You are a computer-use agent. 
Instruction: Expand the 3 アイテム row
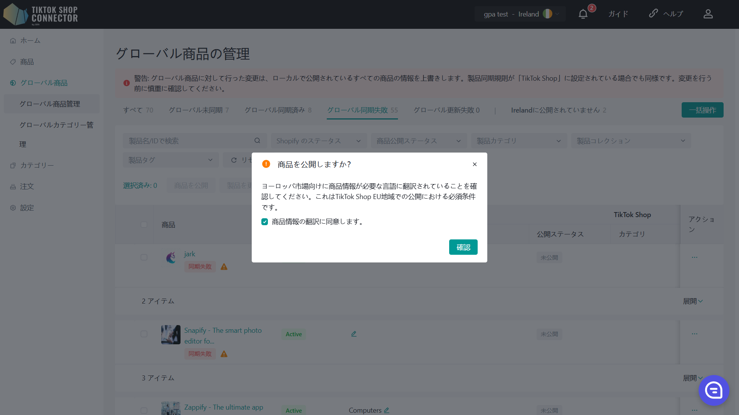coord(693,378)
